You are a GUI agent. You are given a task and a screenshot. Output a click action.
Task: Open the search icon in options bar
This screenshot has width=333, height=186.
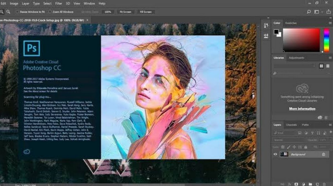click(x=309, y=12)
